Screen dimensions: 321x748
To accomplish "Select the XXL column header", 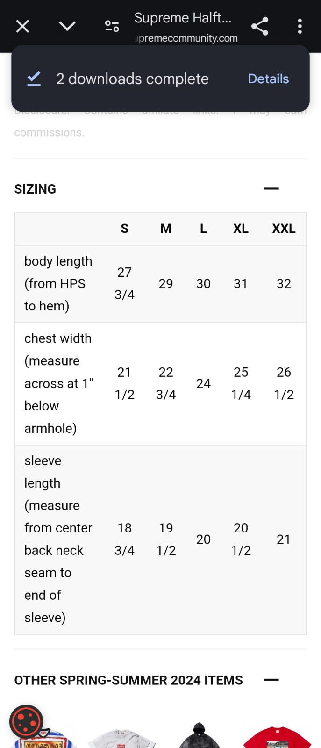I will click(x=284, y=229).
